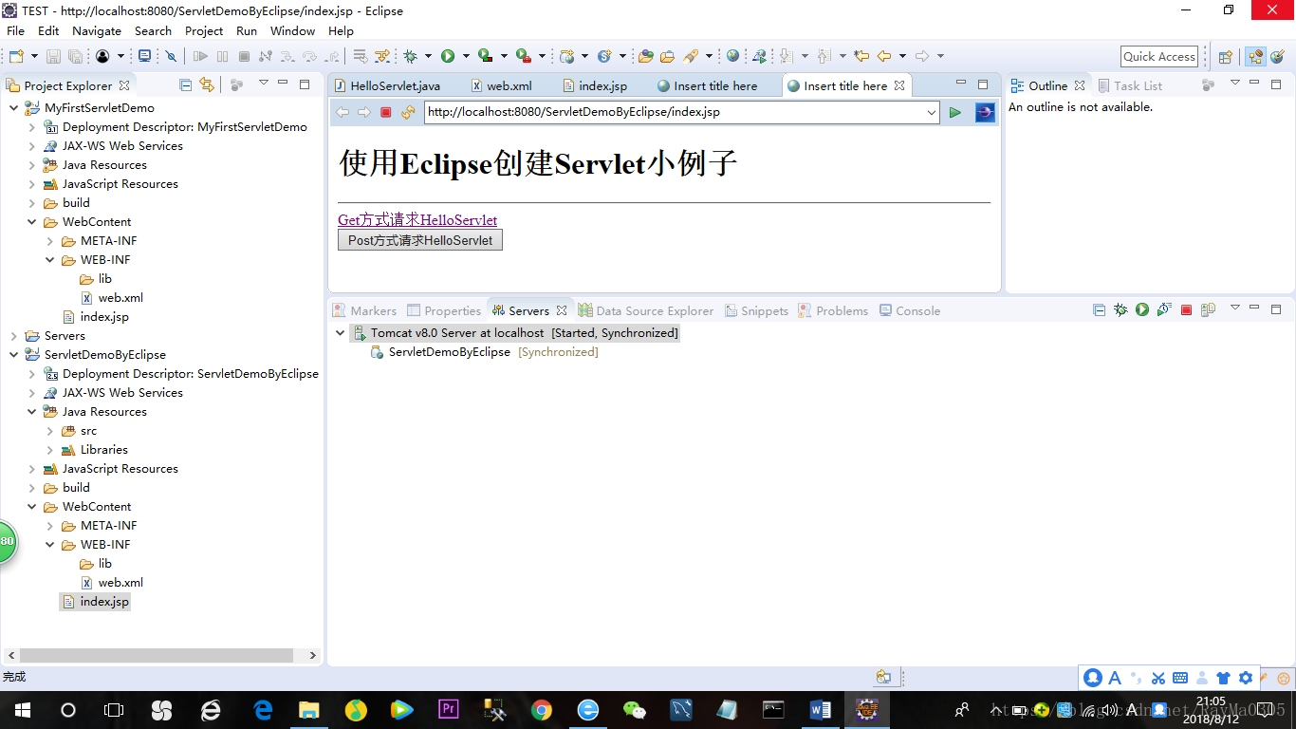1296x729 pixels.
Task: Click Collapse All in Project Explorer
Action: click(x=186, y=84)
